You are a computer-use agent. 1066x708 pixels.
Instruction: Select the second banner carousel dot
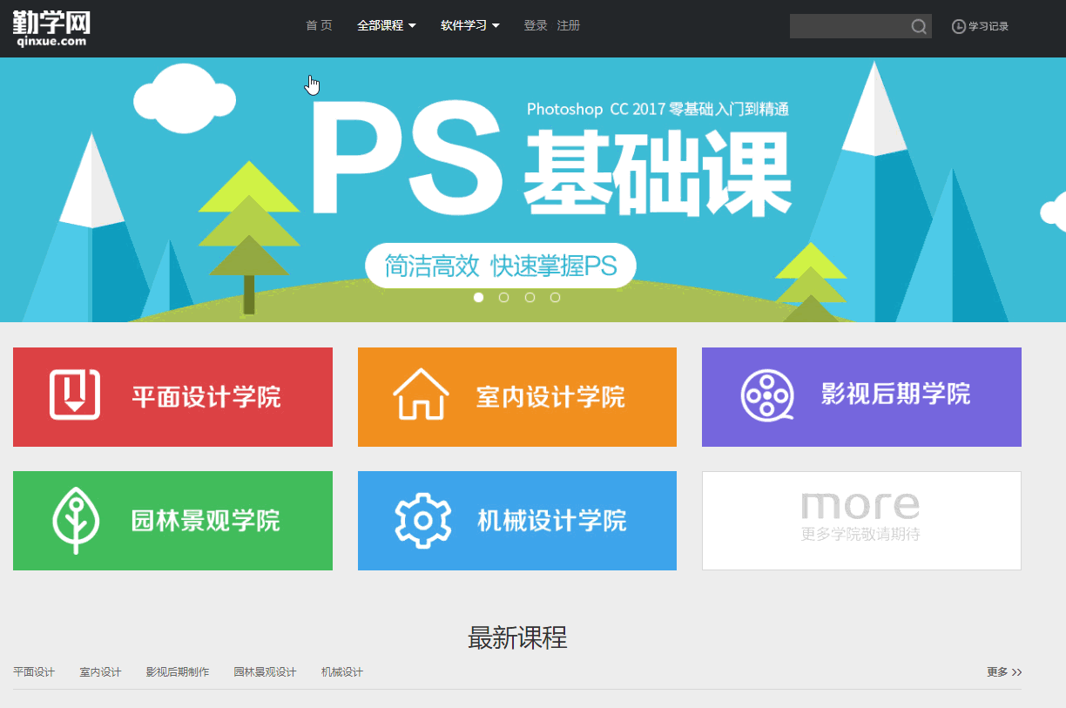click(x=503, y=298)
